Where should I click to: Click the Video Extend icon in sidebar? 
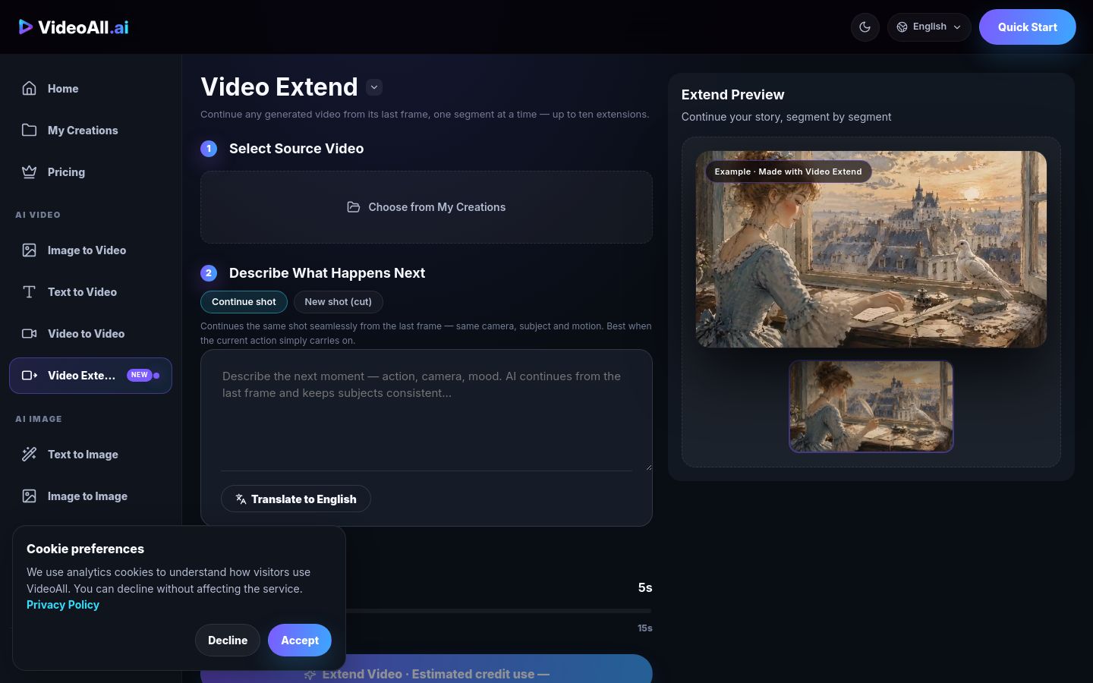30,376
